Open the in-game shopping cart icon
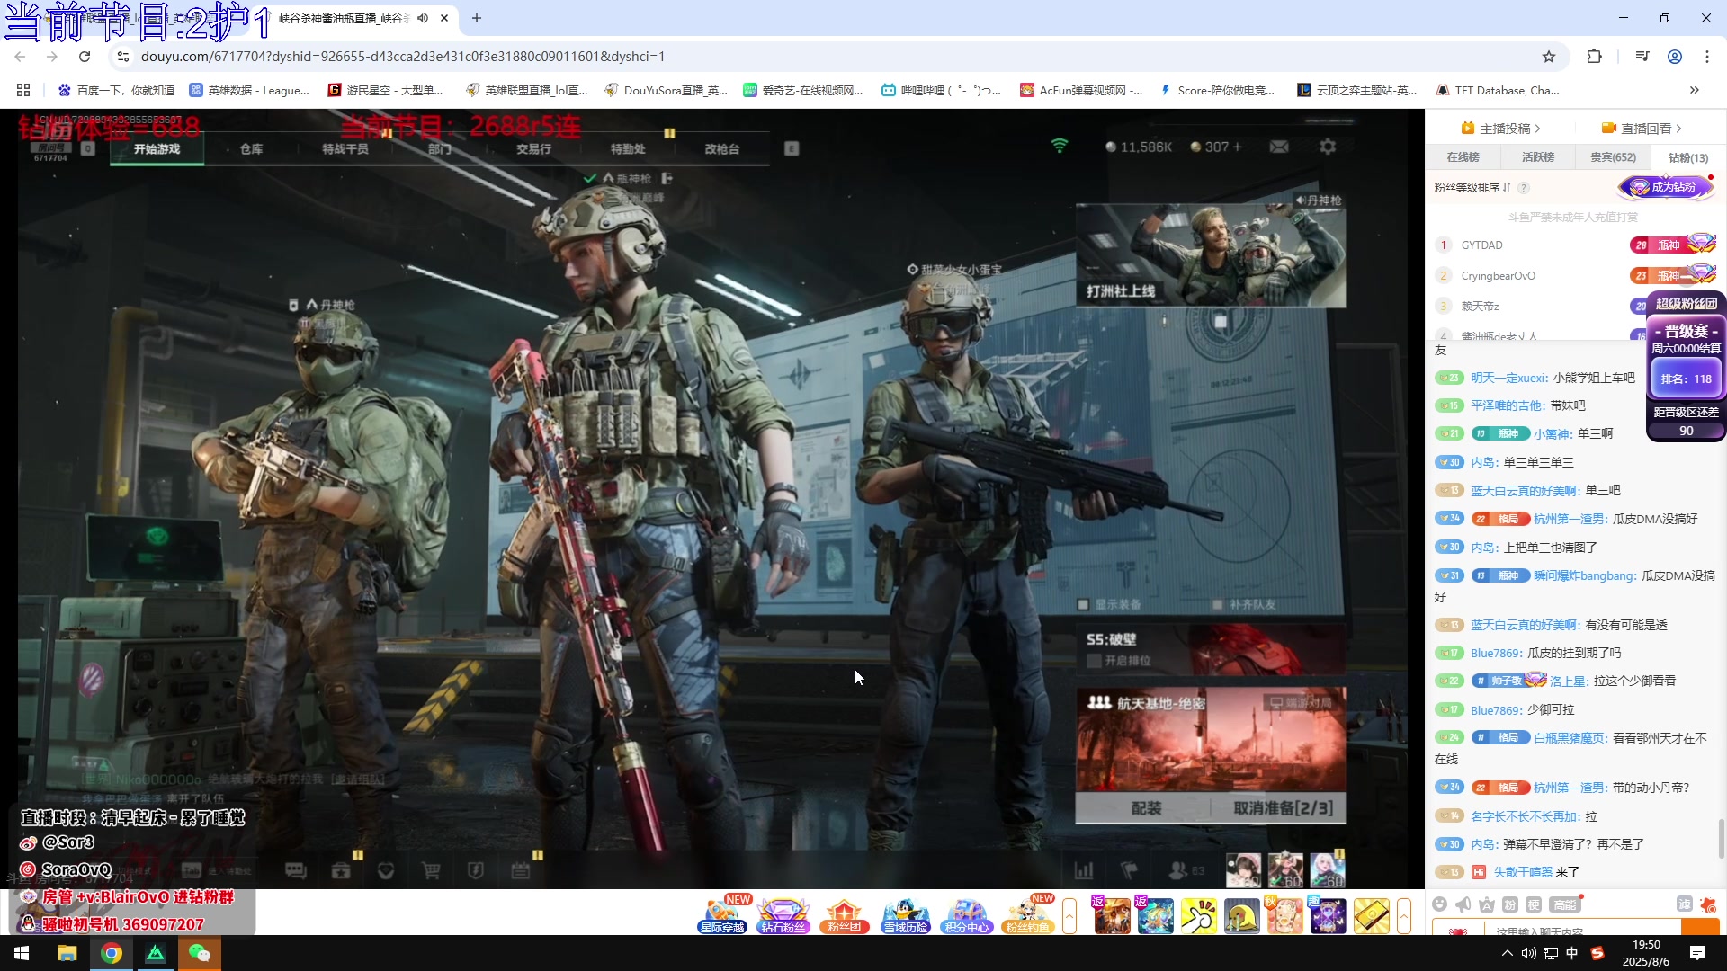The width and height of the screenshot is (1727, 971). point(431,870)
